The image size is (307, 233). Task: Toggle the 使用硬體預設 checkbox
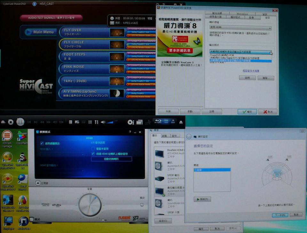42,143
